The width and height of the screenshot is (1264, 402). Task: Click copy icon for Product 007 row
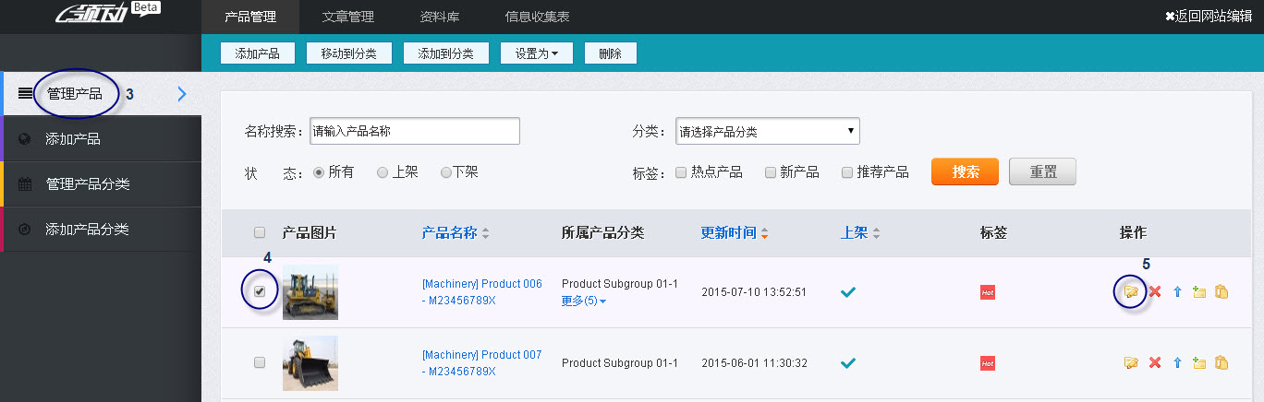(1221, 363)
